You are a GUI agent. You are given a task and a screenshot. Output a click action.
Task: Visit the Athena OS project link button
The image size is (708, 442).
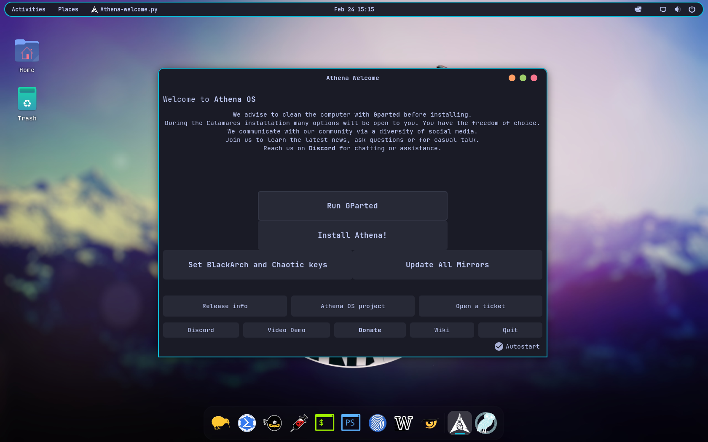tap(353, 306)
